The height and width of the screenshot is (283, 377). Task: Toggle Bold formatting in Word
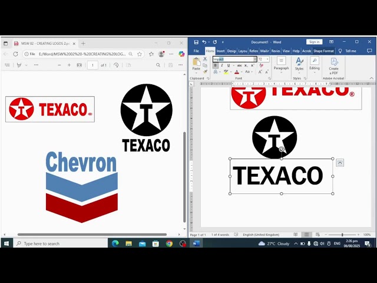click(x=216, y=65)
